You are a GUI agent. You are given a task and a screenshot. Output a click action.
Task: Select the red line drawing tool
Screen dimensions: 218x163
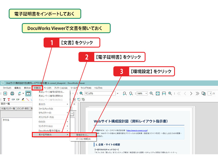(x=28, y=99)
